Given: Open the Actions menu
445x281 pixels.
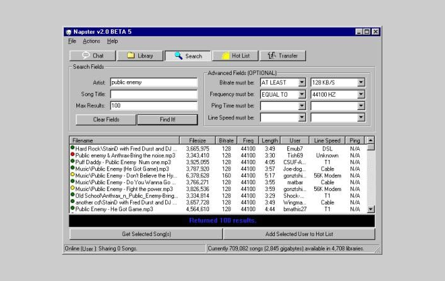Looking at the screenshot, I should (x=91, y=41).
